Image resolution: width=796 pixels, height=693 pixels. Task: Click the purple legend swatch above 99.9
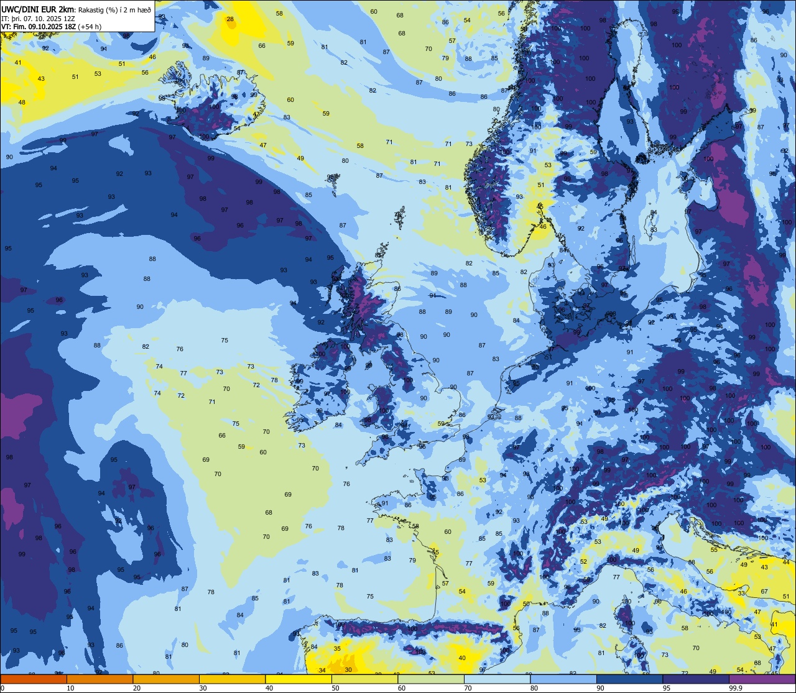[762, 679]
